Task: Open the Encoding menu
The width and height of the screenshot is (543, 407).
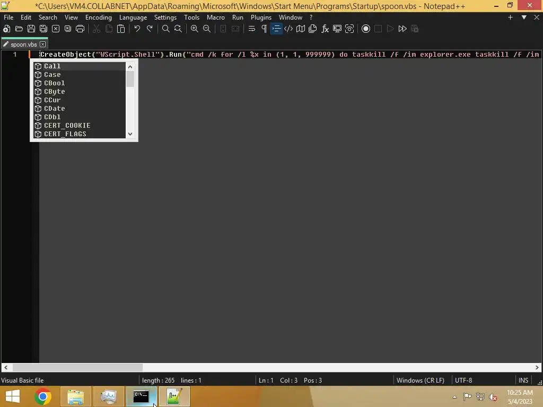Action: click(99, 17)
